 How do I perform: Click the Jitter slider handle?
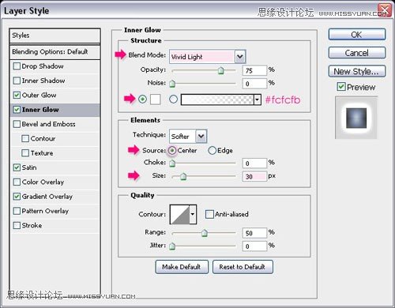172,246
